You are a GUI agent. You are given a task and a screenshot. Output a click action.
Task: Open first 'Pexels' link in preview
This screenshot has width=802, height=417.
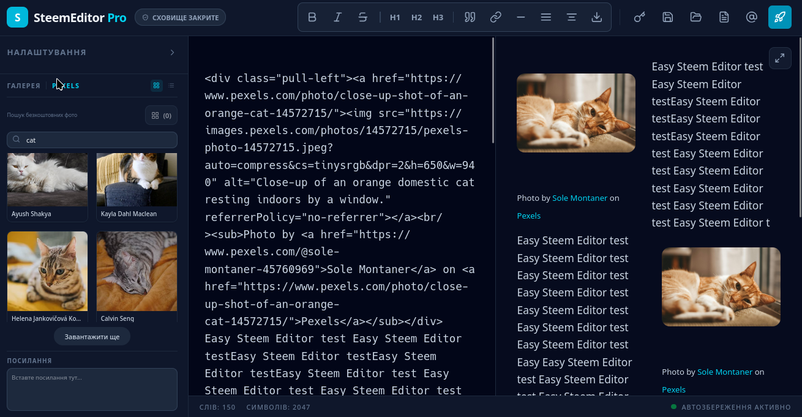(x=529, y=216)
